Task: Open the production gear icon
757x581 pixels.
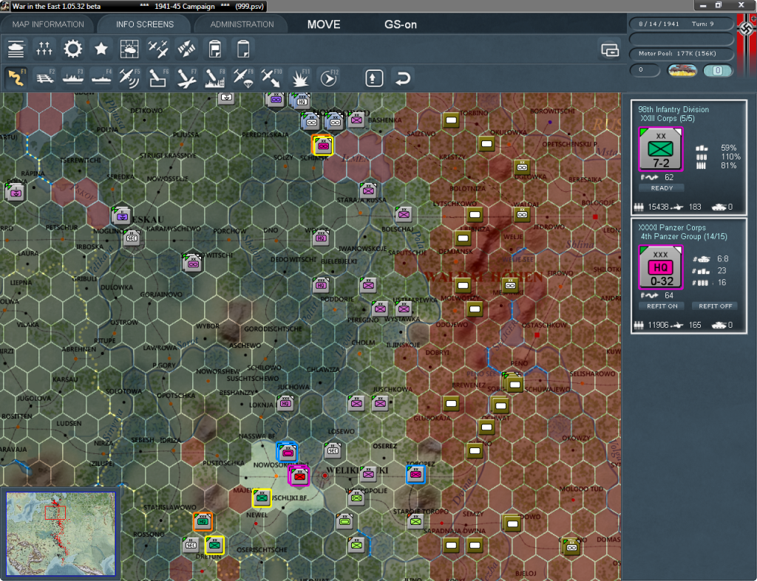Action: pos(73,49)
